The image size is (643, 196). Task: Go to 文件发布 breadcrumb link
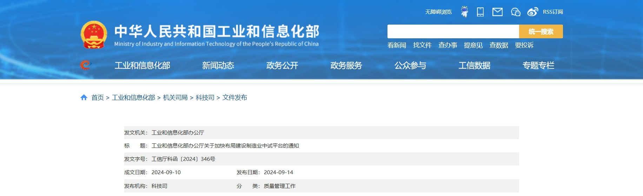(235, 98)
